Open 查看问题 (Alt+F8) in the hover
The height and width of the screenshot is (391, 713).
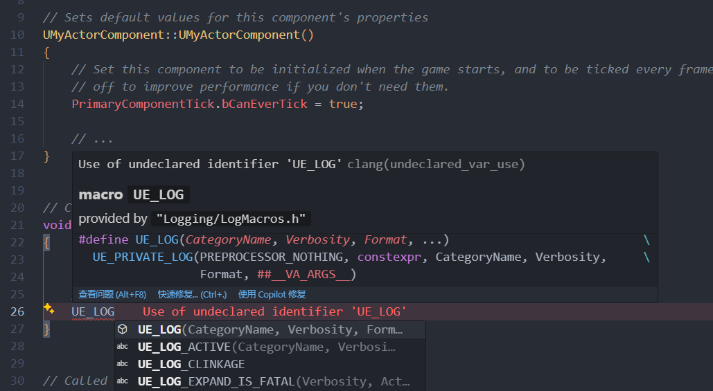coord(112,294)
